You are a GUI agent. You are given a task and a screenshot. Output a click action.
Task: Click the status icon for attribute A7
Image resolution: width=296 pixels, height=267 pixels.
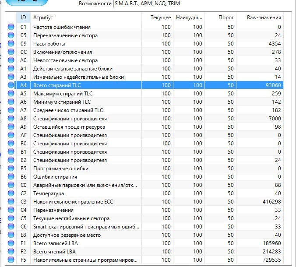[11, 110]
